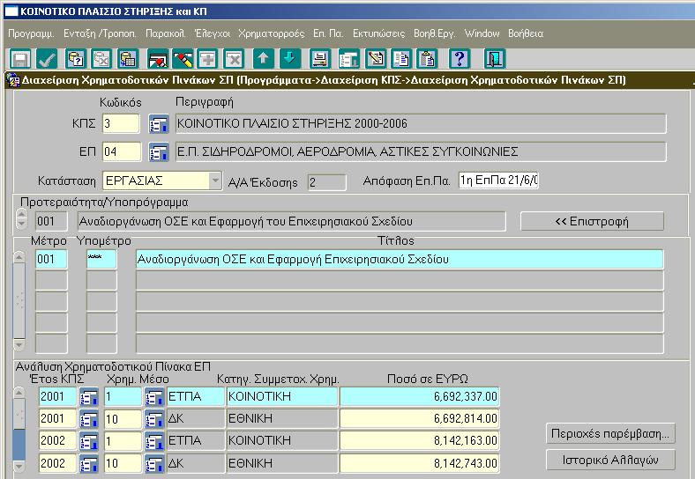Click the paste clipboard toolbar icon
This screenshot has width=695, height=479.
[x=427, y=59]
